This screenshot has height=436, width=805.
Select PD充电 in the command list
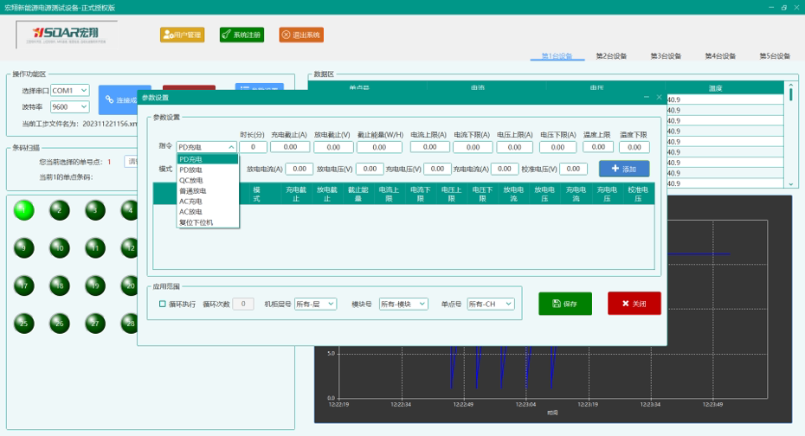[x=208, y=159]
